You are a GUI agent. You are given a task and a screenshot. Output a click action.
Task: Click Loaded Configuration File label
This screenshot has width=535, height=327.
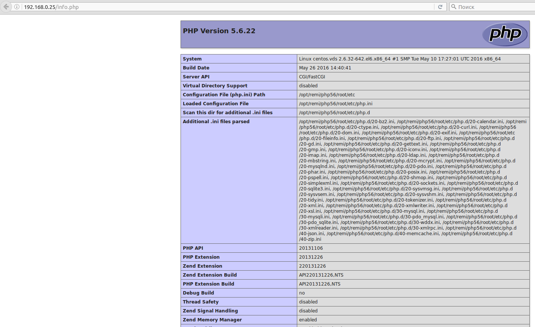[216, 104]
